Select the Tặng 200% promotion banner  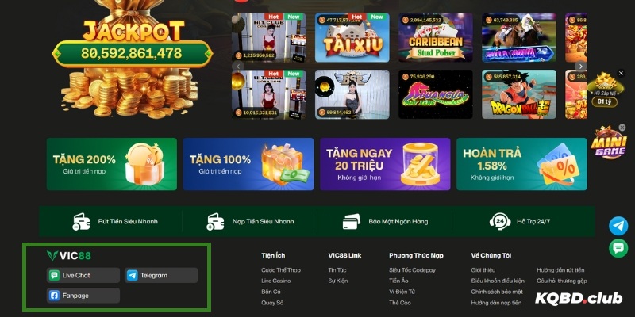(x=112, y=164)
